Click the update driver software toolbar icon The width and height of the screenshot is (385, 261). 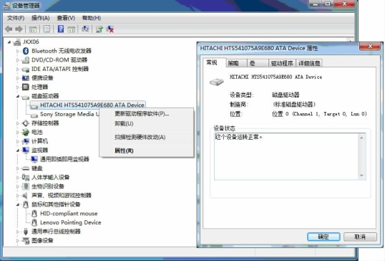pyautogui.click(x=99, y=29)
